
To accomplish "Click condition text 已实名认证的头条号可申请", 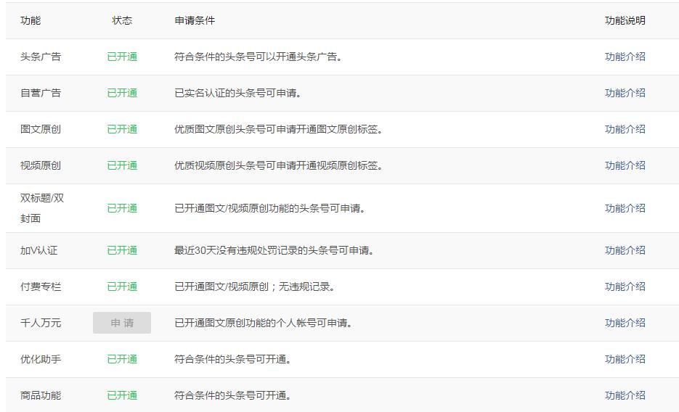I will (x=237, y=93).
